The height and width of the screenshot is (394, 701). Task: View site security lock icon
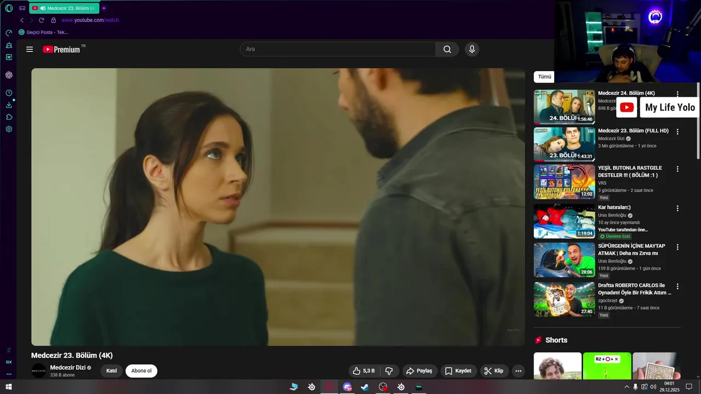[53, 20]
